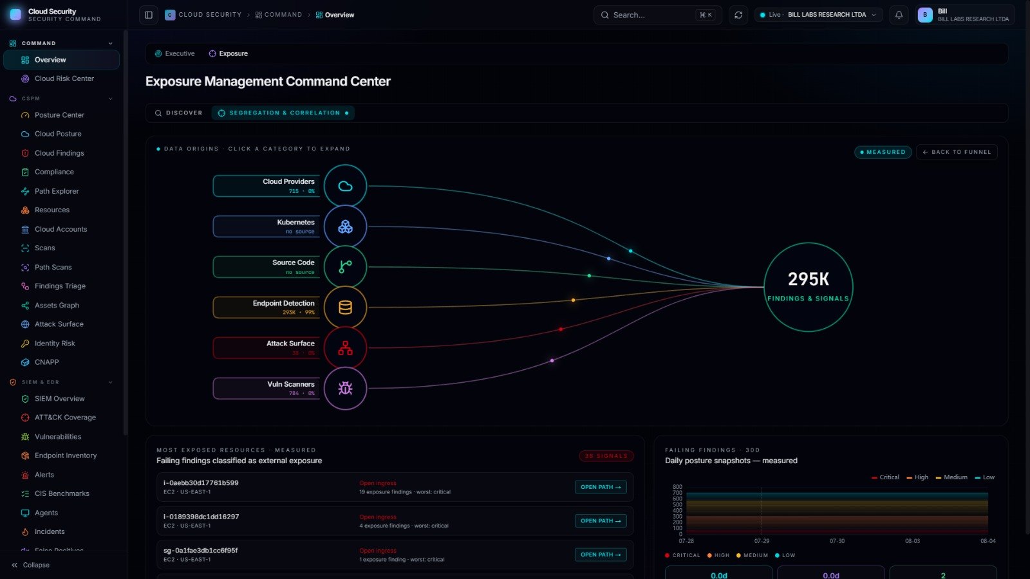The height and width of the screenshot is (579, 1030).
Task: Click the LOW severity dot below chart
Action: (x=777, y=555)
